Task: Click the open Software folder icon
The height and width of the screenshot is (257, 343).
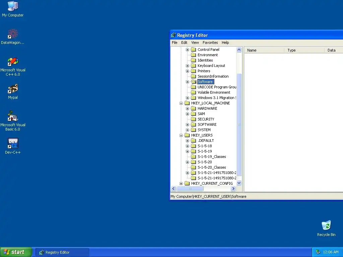Action: (x=193, y=82)
